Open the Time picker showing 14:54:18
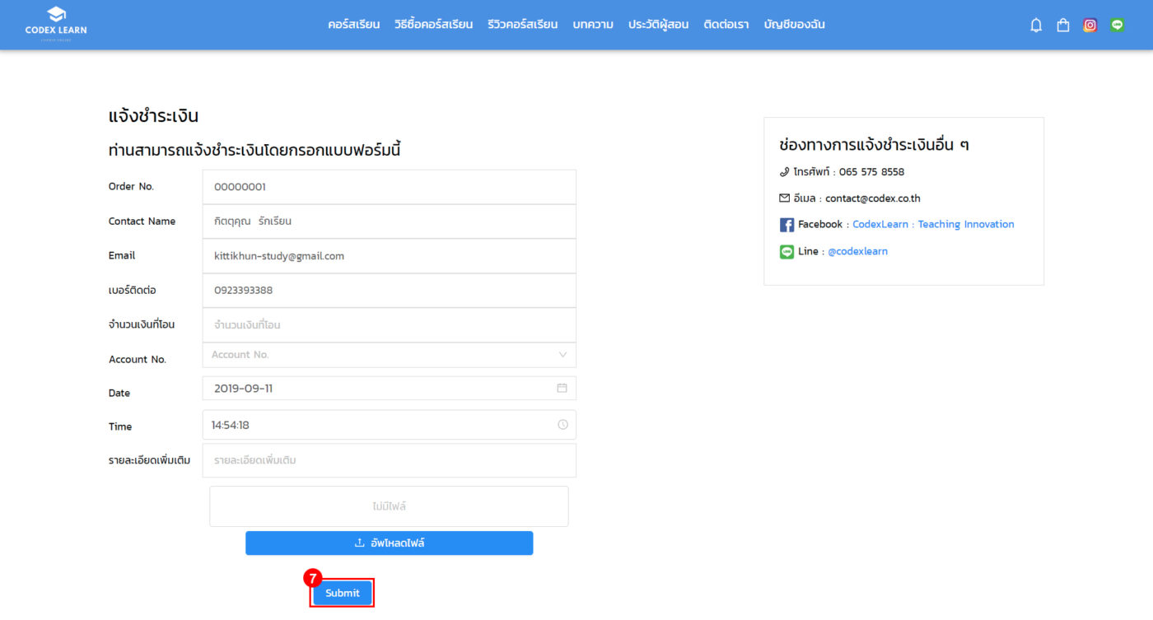The height and width of the screenshot is (620, 1153). pos(379,425)
